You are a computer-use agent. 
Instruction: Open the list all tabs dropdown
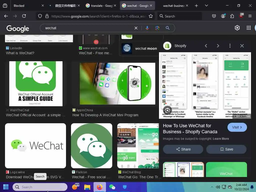(x=206, y=6)
